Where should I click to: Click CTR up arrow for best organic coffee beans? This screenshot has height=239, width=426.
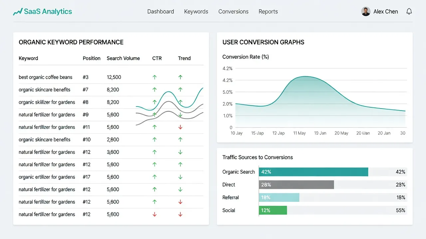coord(154,77)
